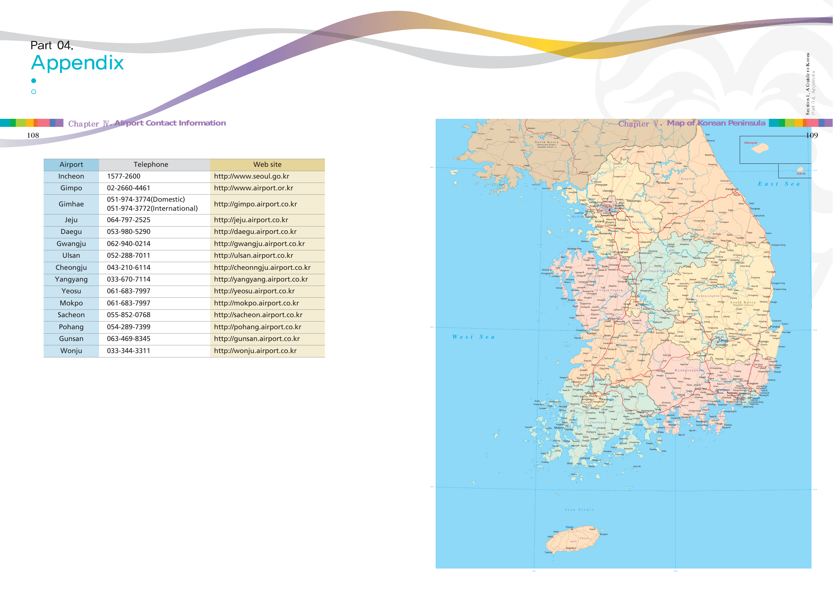This screenshot has height=589, width=833.
Task: Select the Airport column header
Action: (x=71, y=165)
